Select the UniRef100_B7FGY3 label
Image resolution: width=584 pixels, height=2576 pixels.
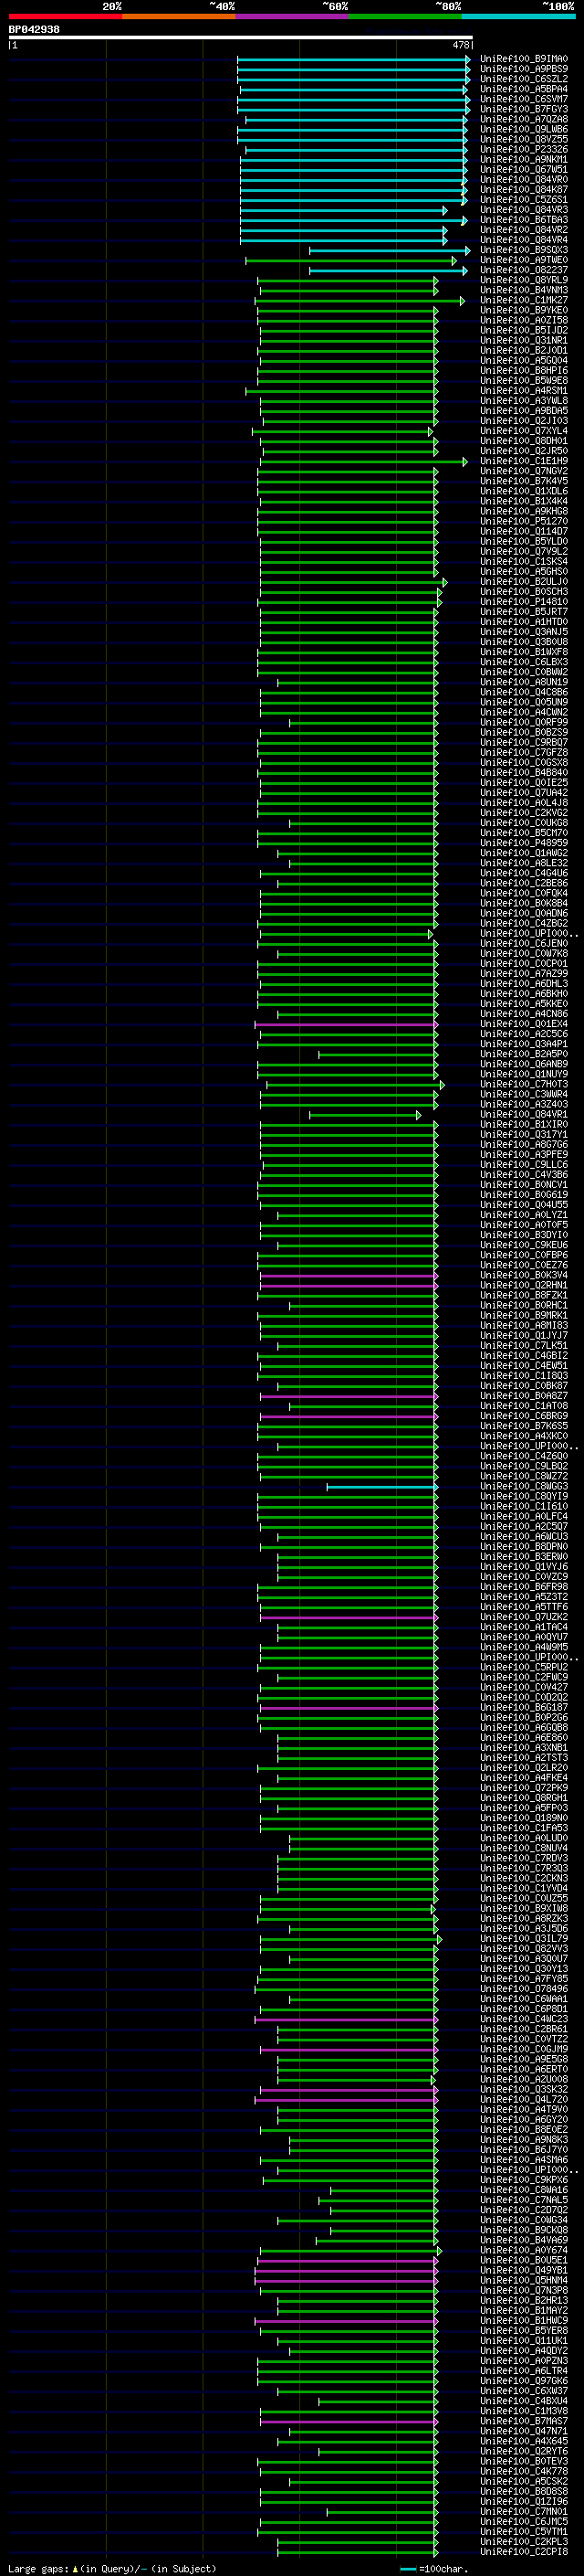(x=523, y=109)
